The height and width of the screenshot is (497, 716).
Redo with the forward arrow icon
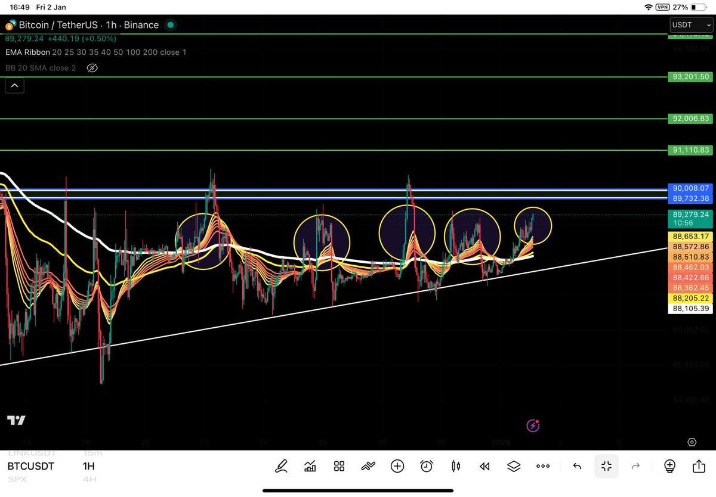tap(635, 467)
